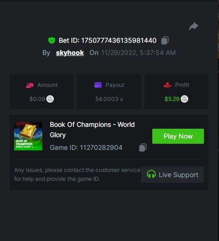Viewport: 219px width, 241px height.
Task: Click the 54.0003 x payout value
Action: [109, 99]
